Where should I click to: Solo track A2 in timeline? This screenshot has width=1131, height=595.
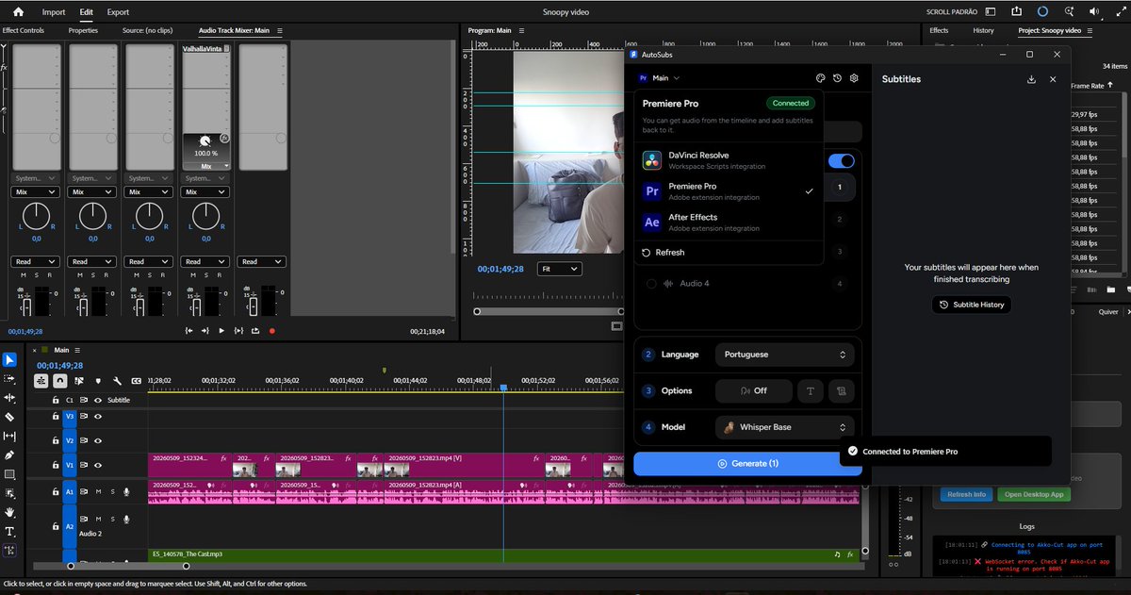point(112,519)
